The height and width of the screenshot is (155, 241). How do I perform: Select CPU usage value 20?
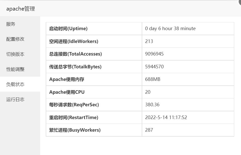click(x=148, y=92)
